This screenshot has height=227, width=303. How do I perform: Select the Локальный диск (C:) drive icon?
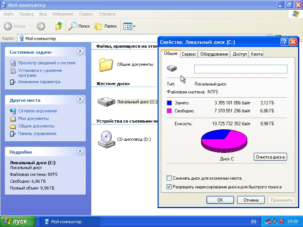[x=106, y=102]
